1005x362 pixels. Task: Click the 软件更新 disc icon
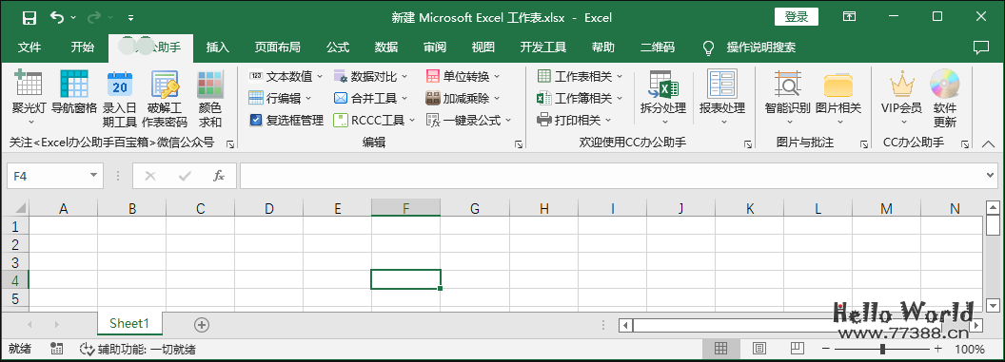pyautogui.click(x=945, y=84)
